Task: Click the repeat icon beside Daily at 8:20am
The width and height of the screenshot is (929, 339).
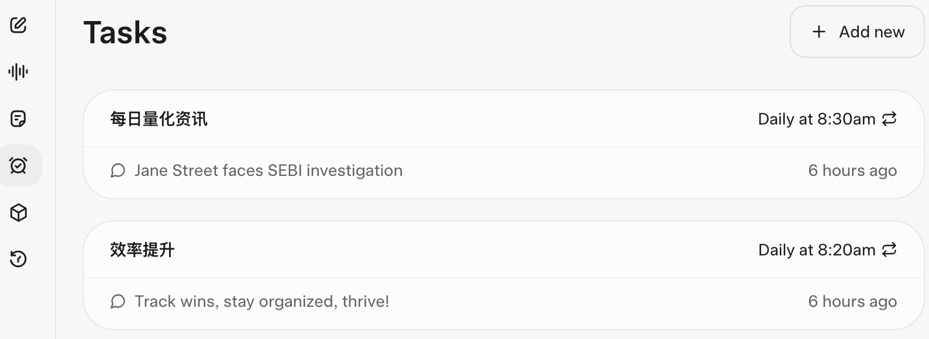Action: pos(889,250)
